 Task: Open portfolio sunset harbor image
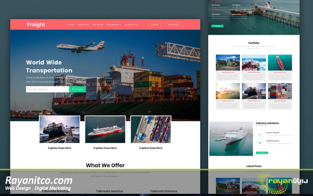[228, 91]
